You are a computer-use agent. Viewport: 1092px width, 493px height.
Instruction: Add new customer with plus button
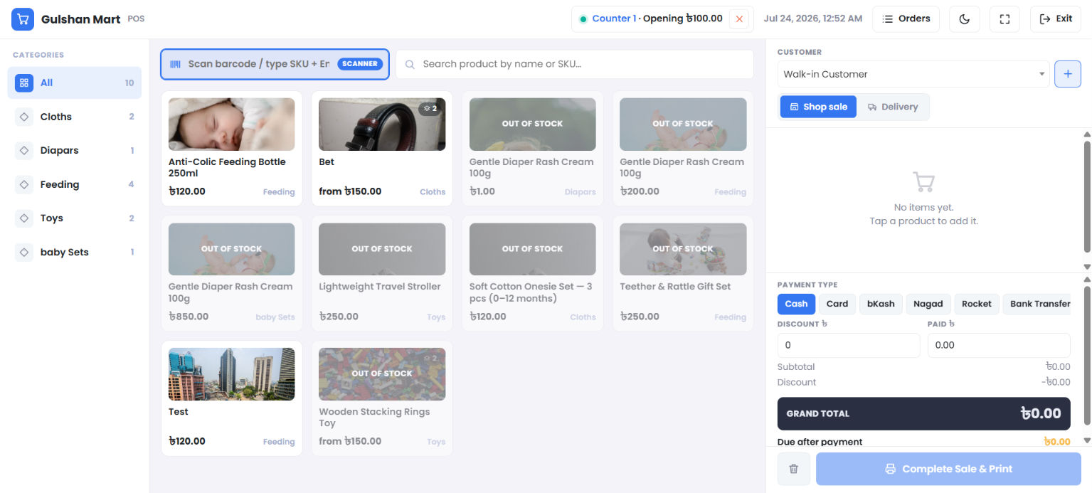[1068, 74]
